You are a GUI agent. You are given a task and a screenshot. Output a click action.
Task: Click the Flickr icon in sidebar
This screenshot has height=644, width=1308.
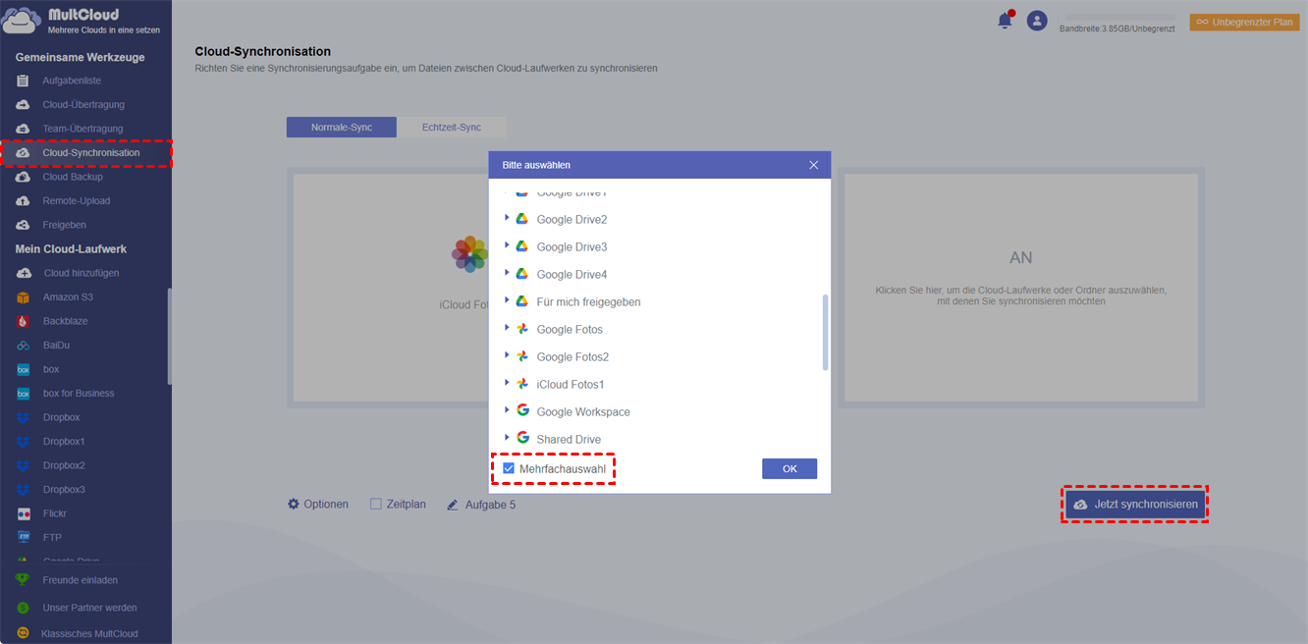point(24,513)
